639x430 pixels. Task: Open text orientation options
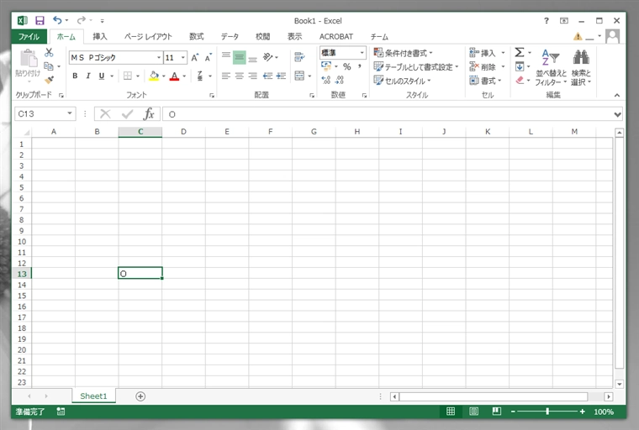[x=267, y=57]
